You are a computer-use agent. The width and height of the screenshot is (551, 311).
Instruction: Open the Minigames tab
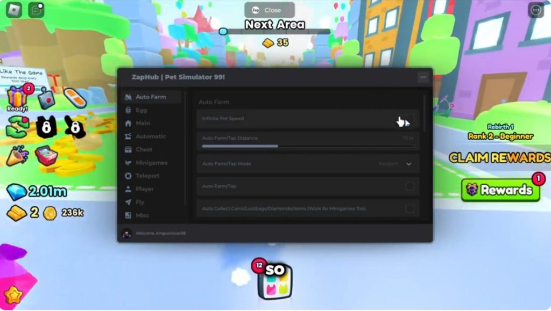[151, 163]
